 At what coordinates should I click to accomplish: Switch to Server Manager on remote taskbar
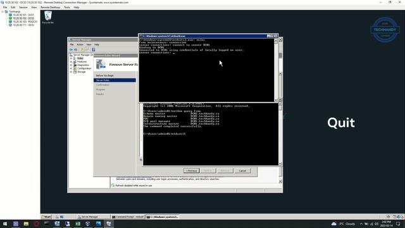92,217
